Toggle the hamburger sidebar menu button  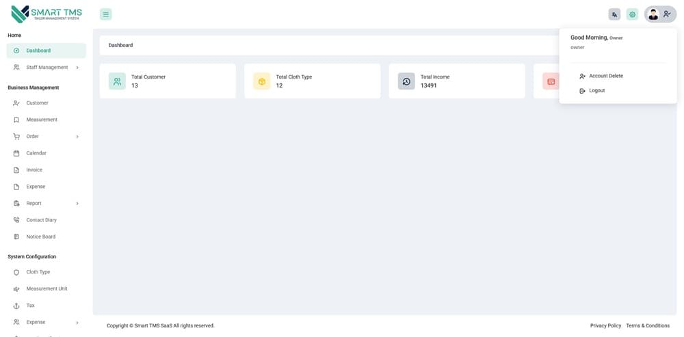[x=105, y=14]
